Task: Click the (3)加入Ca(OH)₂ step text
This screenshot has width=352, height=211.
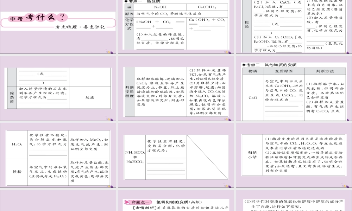Action: (x=278, y=44)
